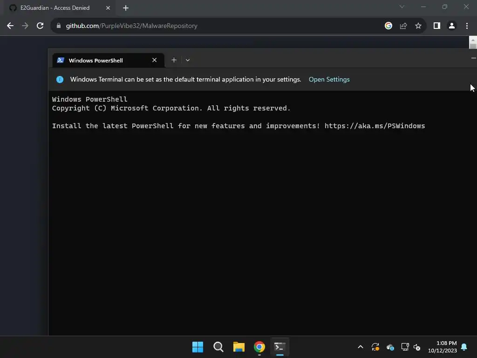Click the sync update tray icon

375,347
